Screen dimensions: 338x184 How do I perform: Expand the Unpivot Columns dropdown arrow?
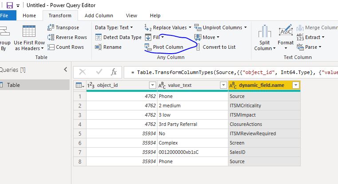246,27
